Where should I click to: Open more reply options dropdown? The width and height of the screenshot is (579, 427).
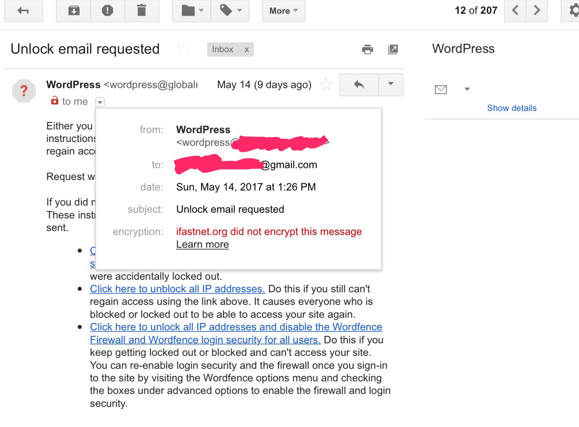click(x=391, y=84)
